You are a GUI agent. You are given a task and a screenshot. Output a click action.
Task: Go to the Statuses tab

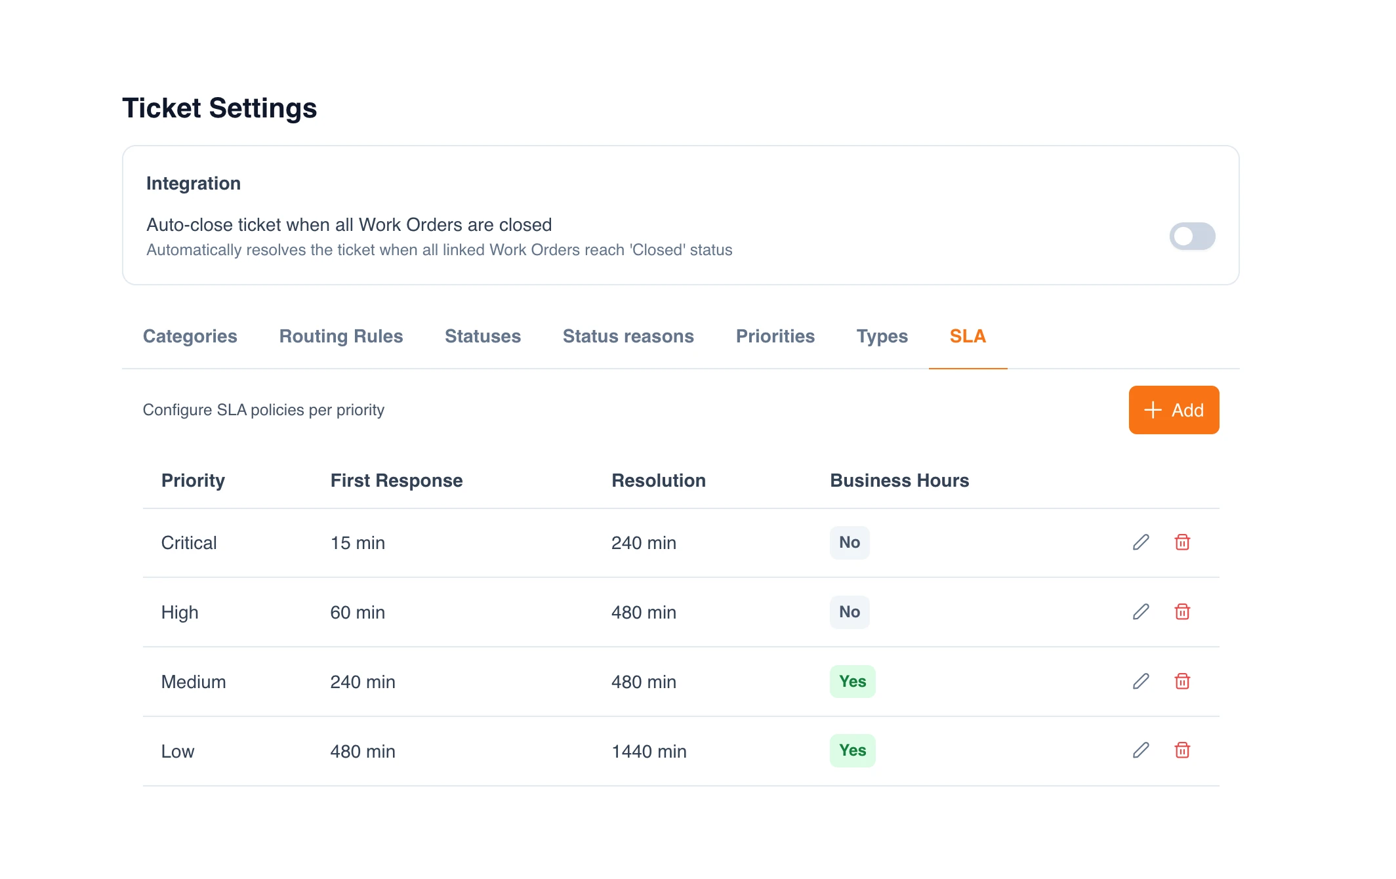point(483,337)
